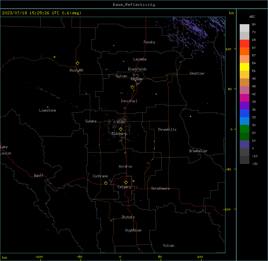The height and width of the screenshot is (261, 268).
Task: Click the Ponoka town label
Action: coord(149,42)
